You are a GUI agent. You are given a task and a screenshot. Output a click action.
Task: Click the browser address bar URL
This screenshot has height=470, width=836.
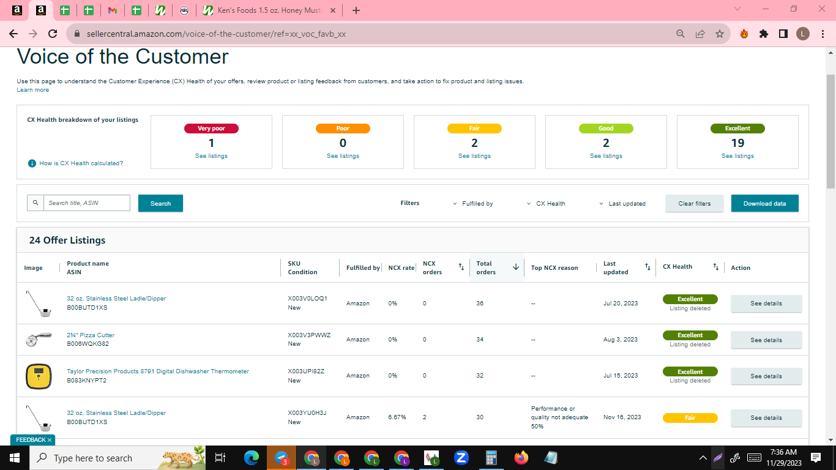(x=216, y=34)
